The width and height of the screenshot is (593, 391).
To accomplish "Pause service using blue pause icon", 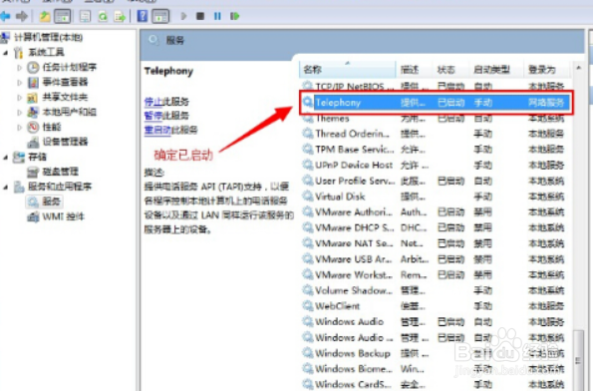I will pyautogui.click(x=217, y=16).
